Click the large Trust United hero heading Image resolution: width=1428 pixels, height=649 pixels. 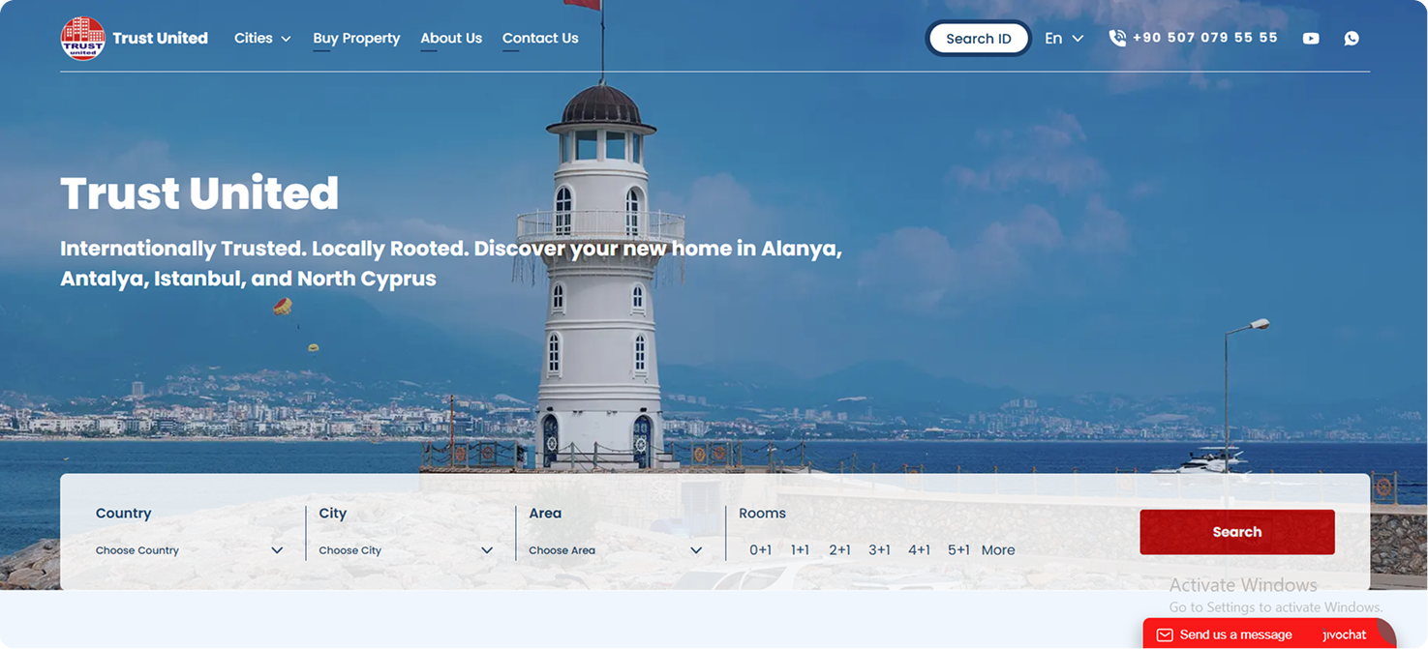pos(199,193)
